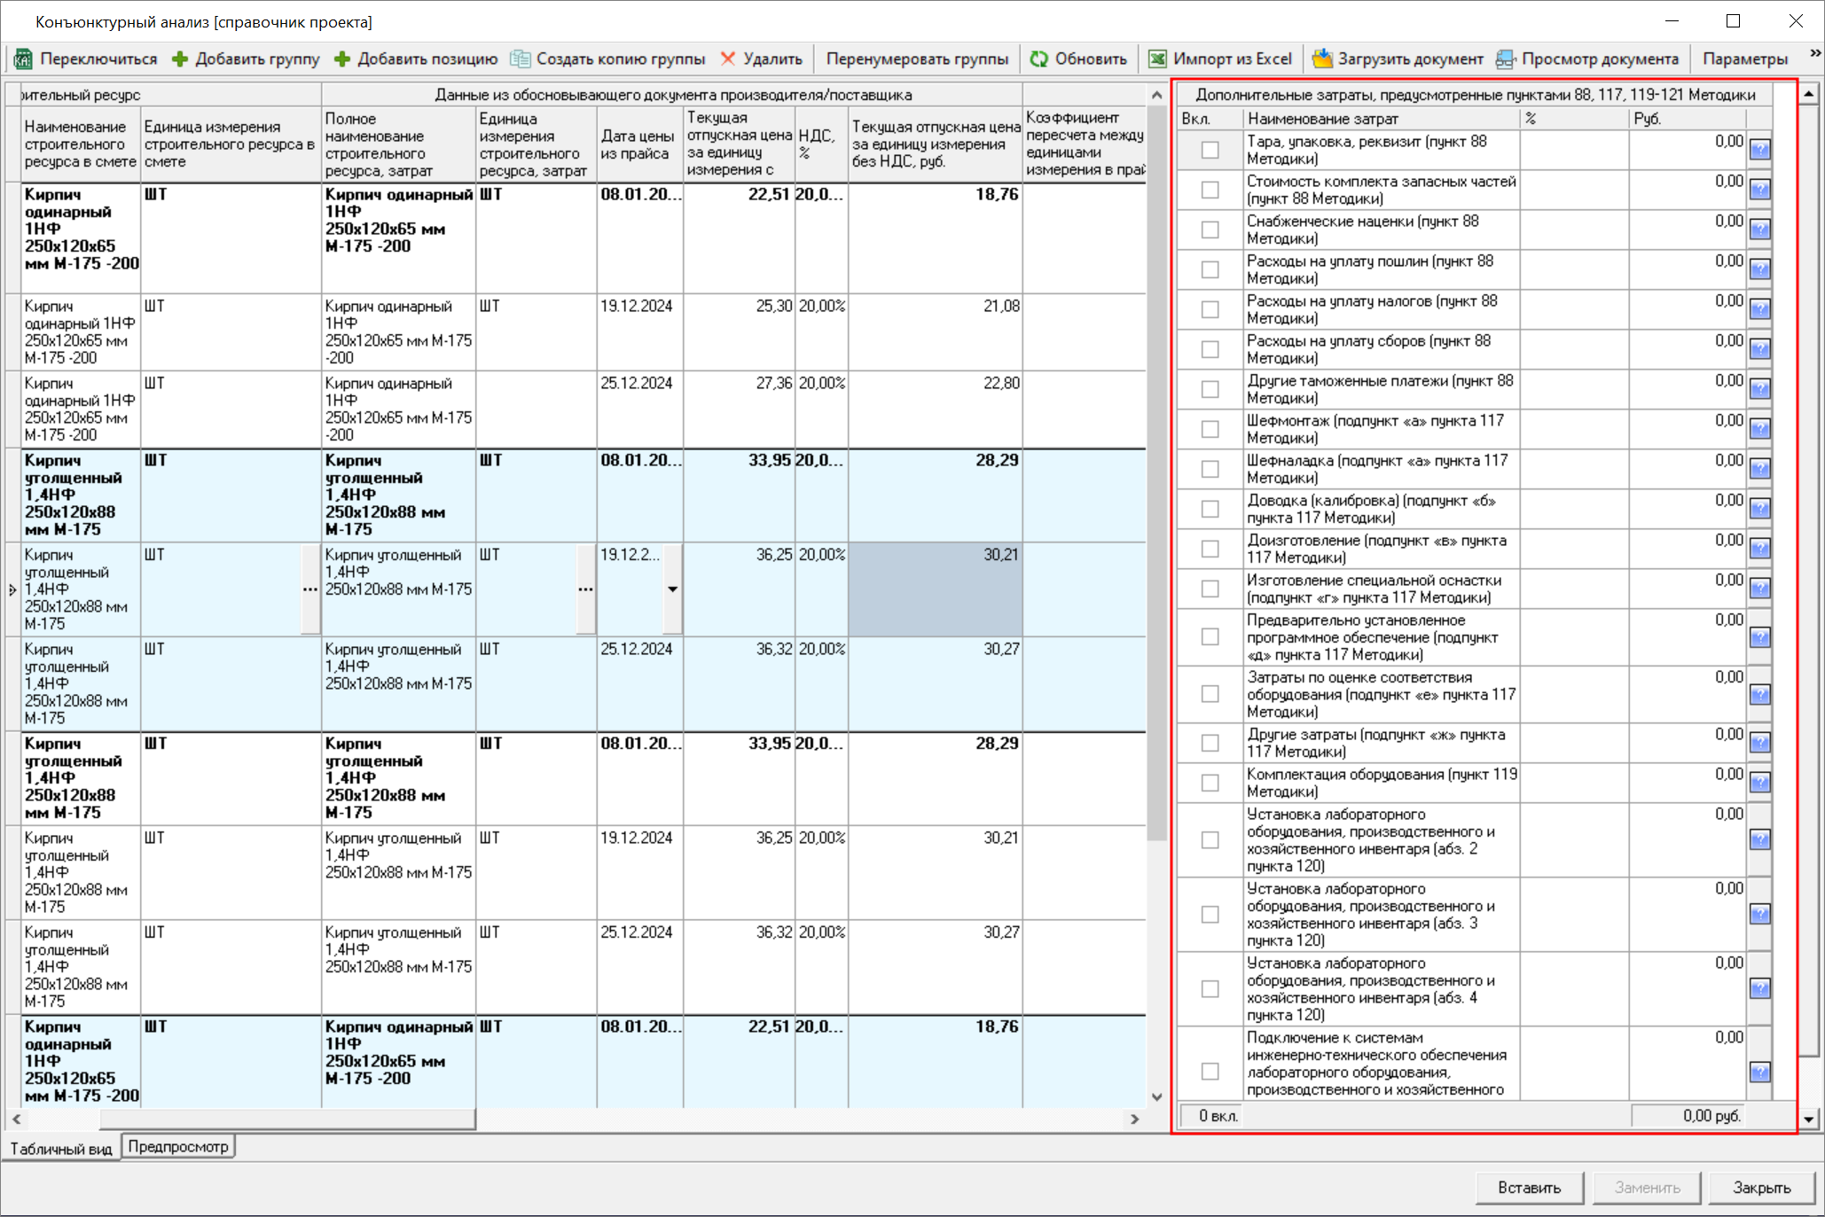Click help icon for Доводка (калибровка) row
This screenshot has width=1825, height=1217.
click(x=1760, y=509)
